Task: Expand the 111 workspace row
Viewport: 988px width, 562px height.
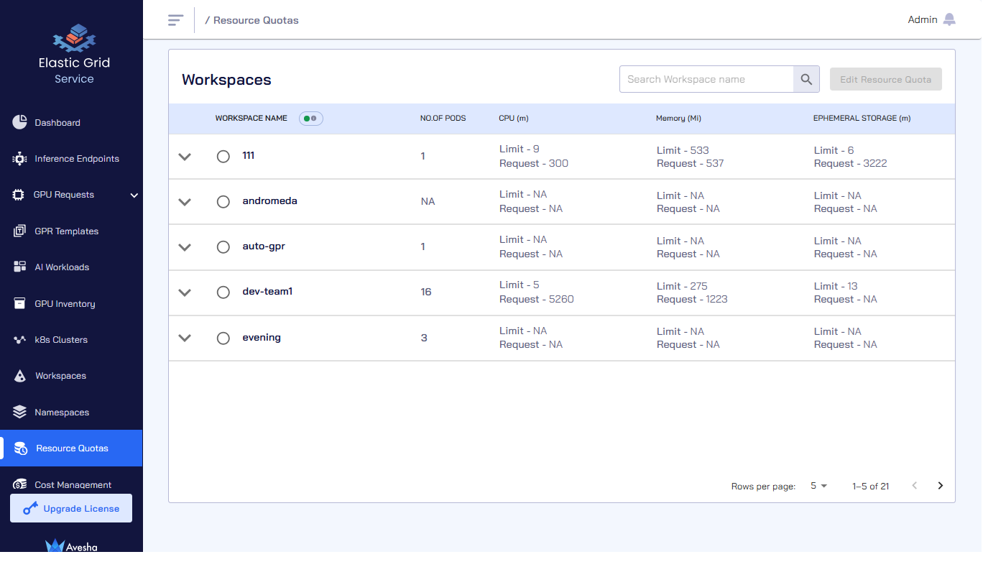Action: 185,157
